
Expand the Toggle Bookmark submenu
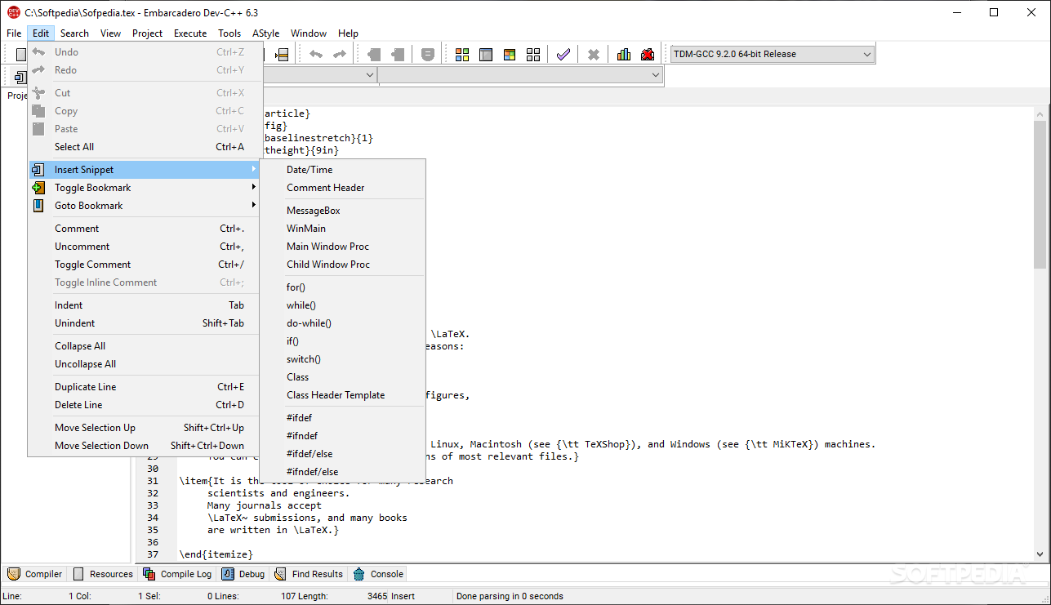pyautogui.click(x=144, y=188)
